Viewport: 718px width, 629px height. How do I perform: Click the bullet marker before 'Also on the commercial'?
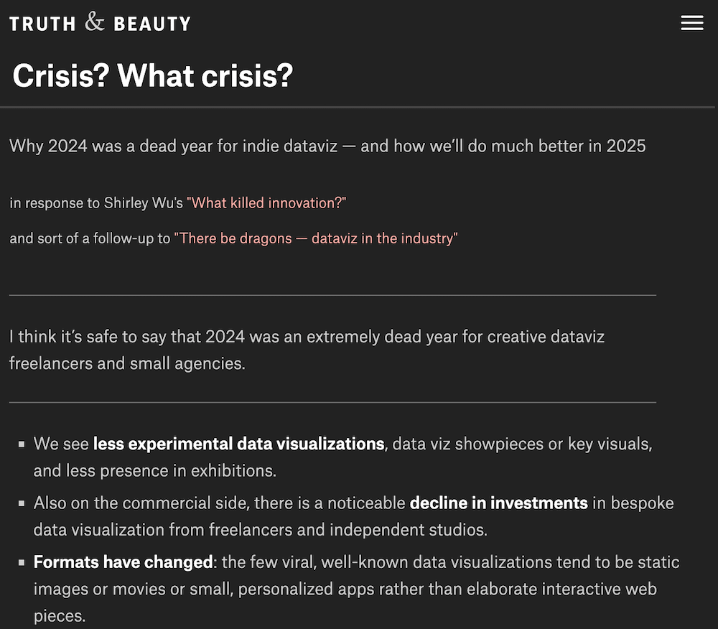point(22,503)
